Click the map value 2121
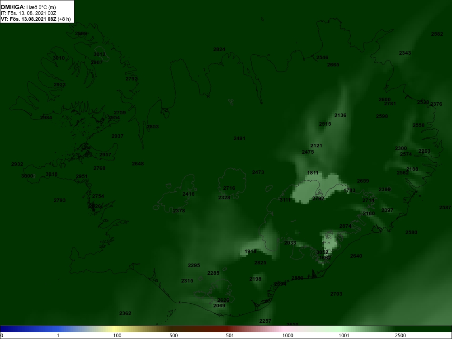This screenshot has height=339, width=452. tap(316, 146)
